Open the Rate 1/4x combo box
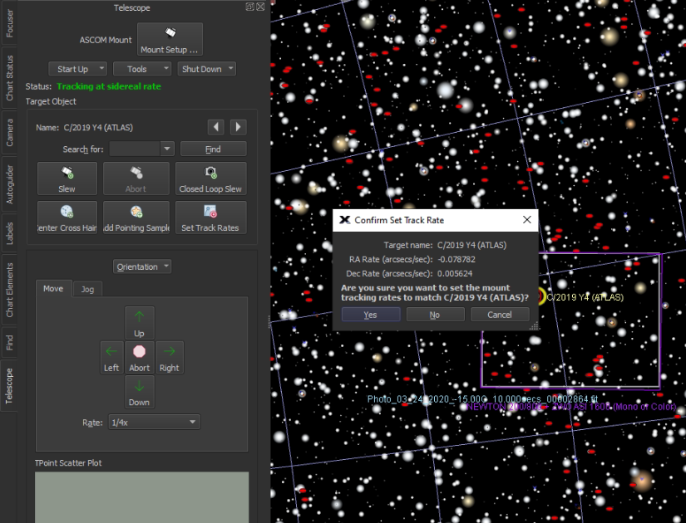The height and width of the screenshot is (523, 686). [154, 423]
